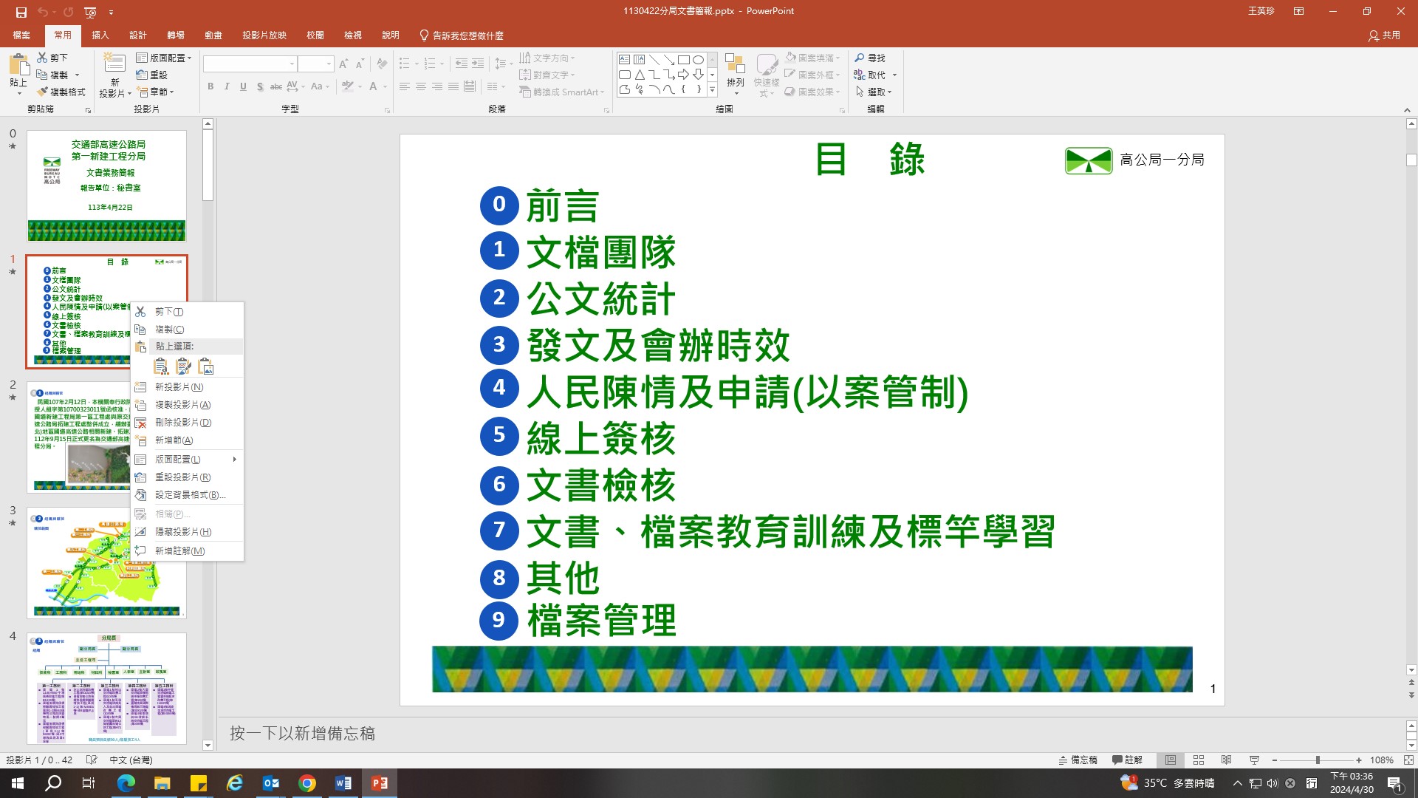Click the Save icon in quick access toolbar
1418x798 pixels.
pyautogui.click(x=21, y=12)
